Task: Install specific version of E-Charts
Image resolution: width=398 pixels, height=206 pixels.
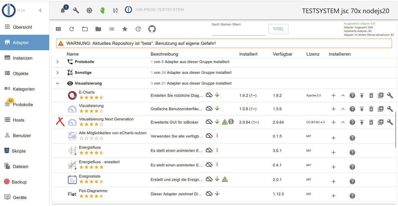Action: click(x=380, y=96)
